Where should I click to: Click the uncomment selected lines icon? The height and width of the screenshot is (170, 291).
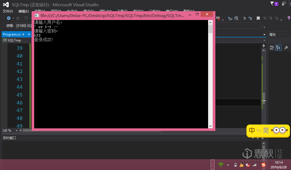click(x=250, y=18)
